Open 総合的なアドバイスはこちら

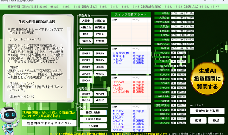pos(49,123)
